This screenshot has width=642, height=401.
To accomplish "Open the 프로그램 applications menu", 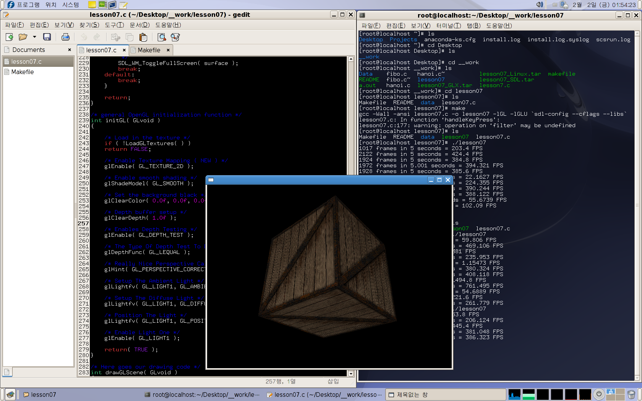I will pos(28,5).
